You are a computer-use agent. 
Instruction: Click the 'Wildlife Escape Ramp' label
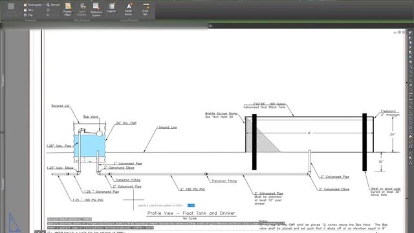pos(221,113)
